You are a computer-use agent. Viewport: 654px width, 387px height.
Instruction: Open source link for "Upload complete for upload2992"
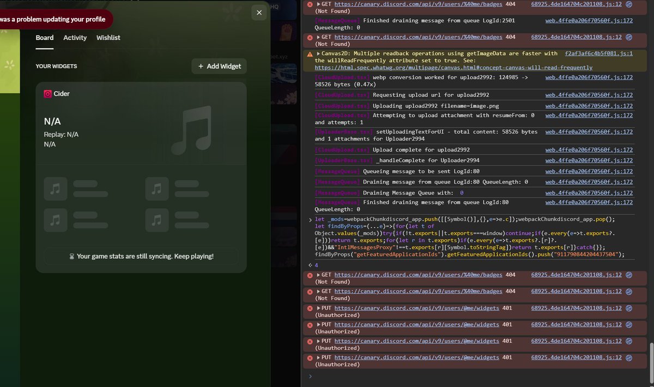click(589, 149)
